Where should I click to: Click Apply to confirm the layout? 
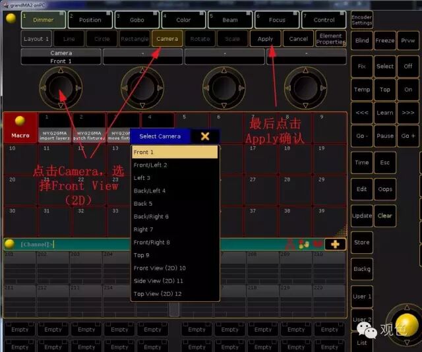[265, 39]
